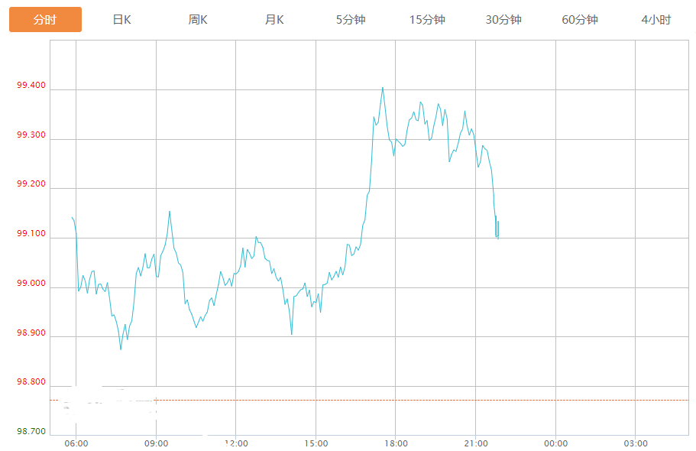Switch to the 30分钟 tab
Viewport: 696px width, 451px height.
pyautogui.click(x=503, y=20)
